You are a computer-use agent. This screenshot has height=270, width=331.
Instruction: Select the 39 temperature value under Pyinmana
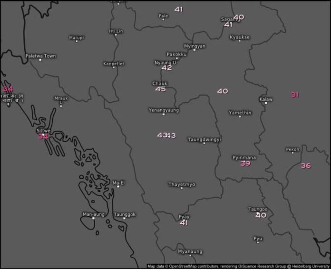point(245,164)
